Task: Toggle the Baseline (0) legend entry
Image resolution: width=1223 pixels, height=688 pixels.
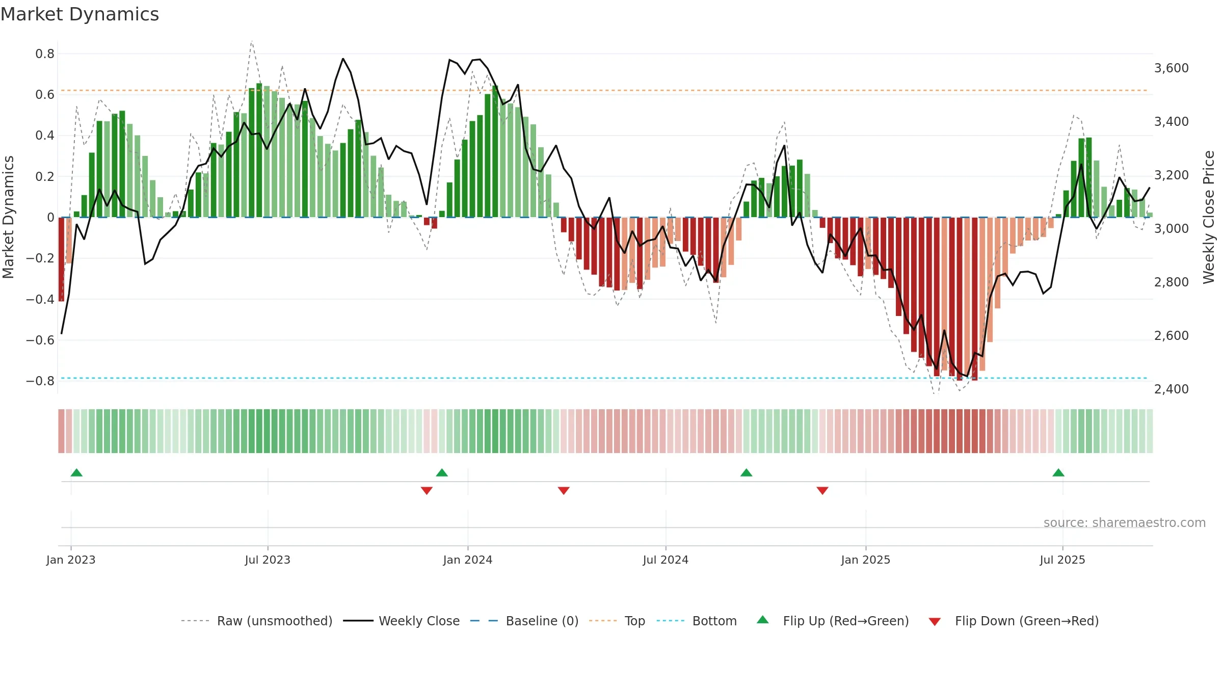Action: (524, 621)
